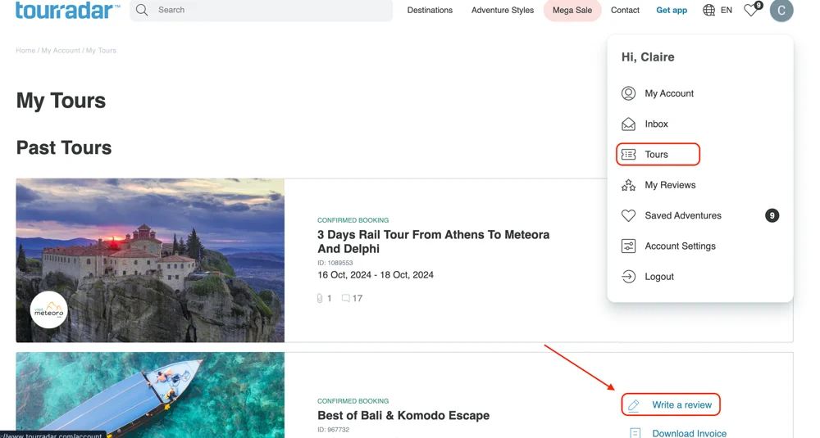Click the My Tours breadcrumb
Screen dimensions: 820x438
(101, 51)
